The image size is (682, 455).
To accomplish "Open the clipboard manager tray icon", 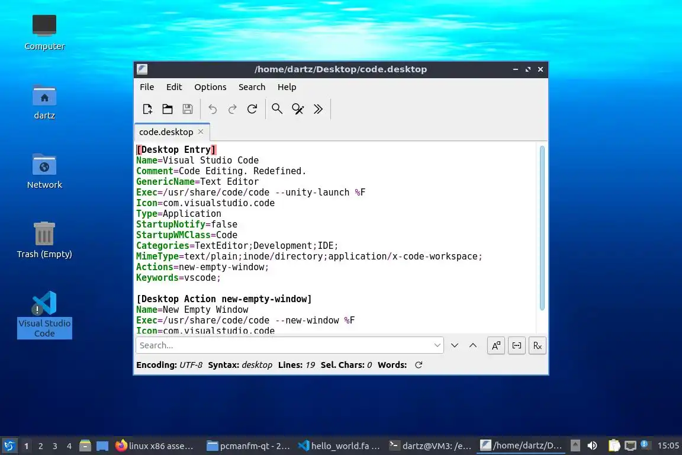I will click(614, 446).
